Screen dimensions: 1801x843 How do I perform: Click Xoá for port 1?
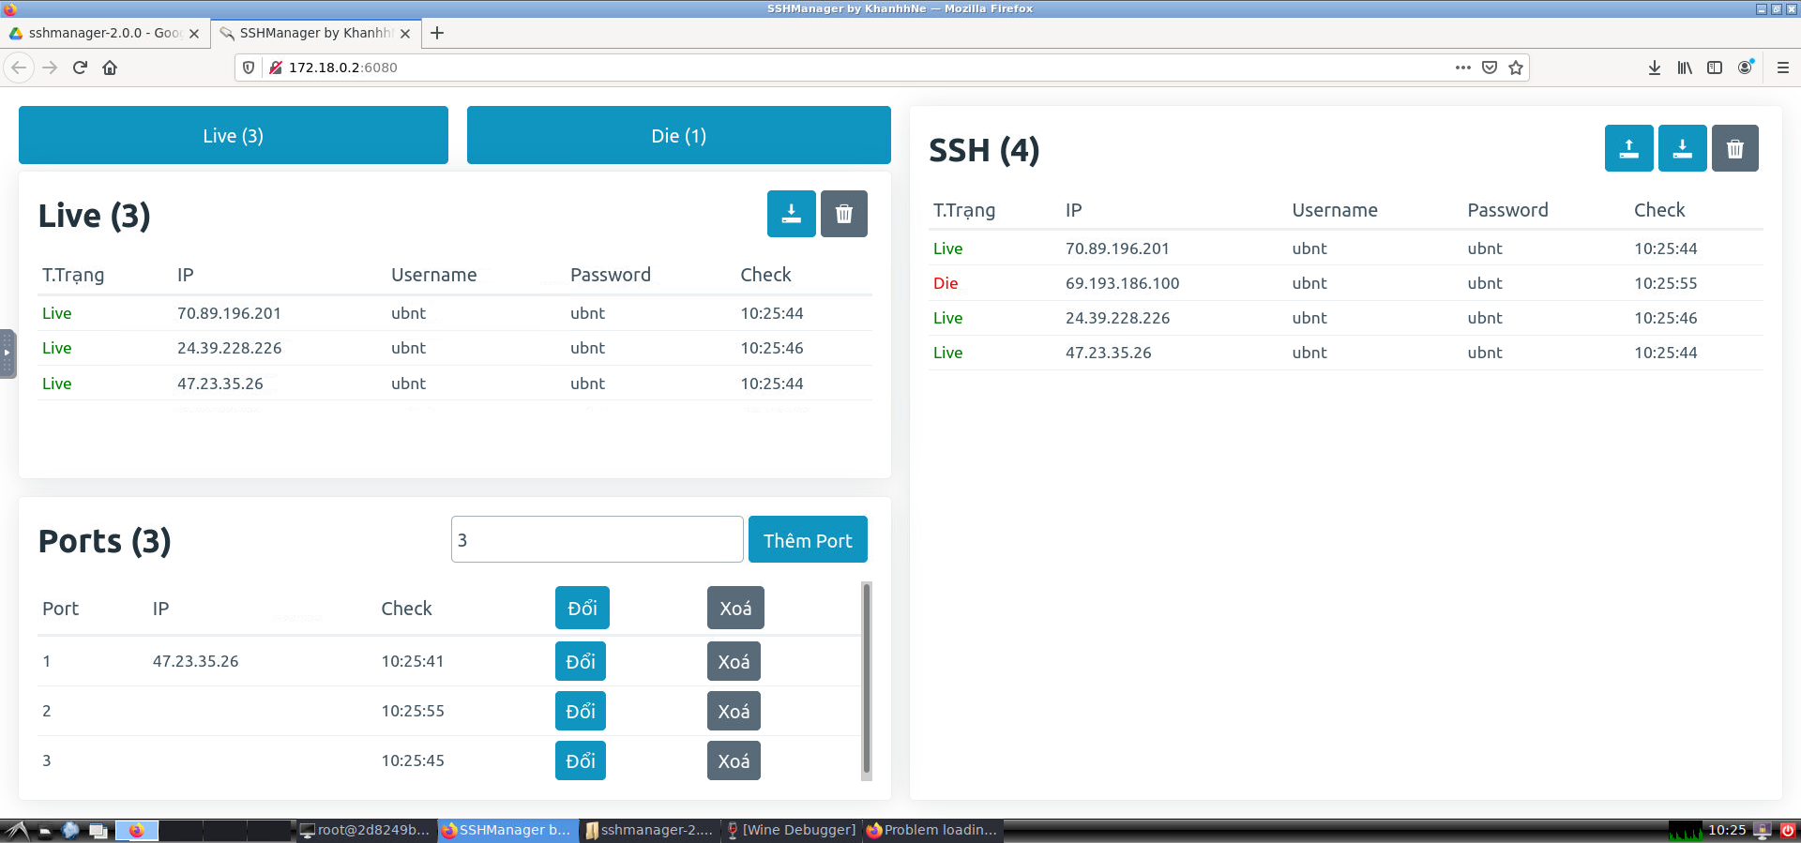point(734,661)
